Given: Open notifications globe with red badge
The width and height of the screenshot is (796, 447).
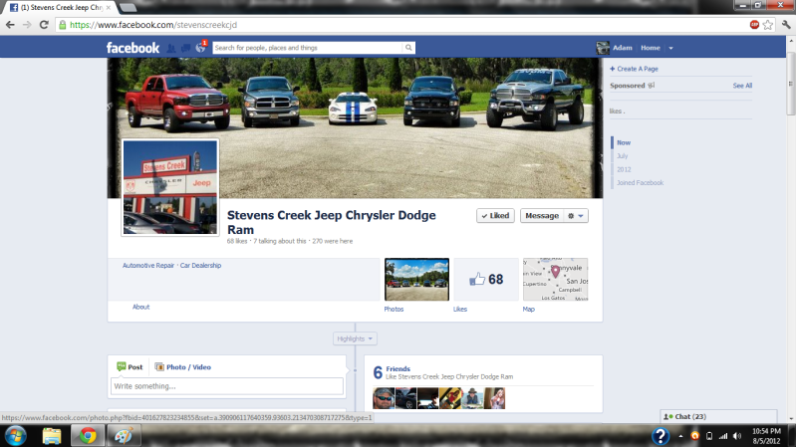Looking at the screenshot, I should click(x=201, y=48).
